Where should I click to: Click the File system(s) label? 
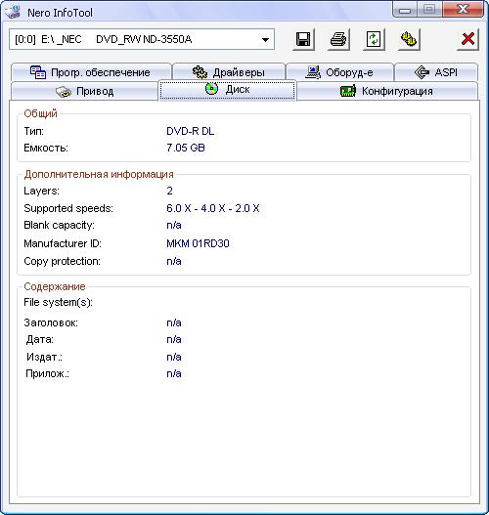point(58,303)
